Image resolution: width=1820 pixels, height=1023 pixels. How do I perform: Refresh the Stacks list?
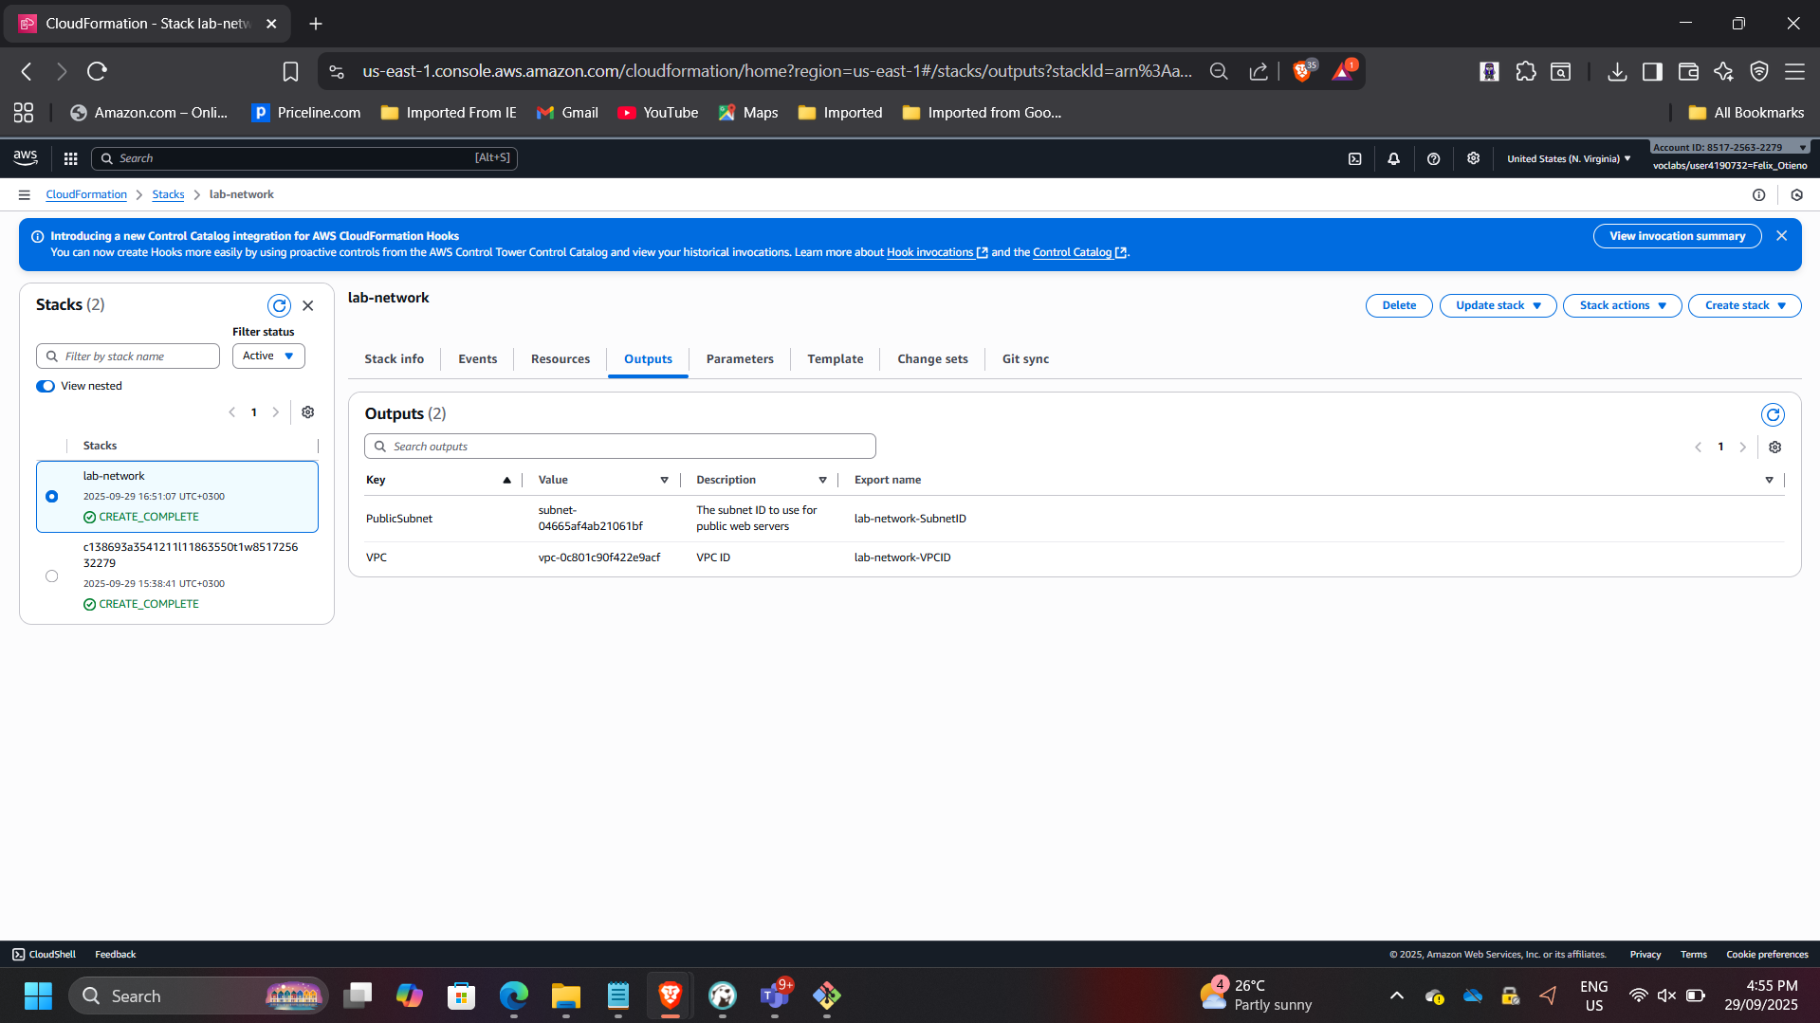point(279,305)
